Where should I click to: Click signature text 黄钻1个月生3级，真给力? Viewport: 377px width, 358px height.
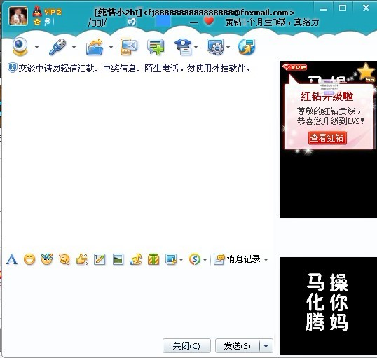click(x=273, y=22)
